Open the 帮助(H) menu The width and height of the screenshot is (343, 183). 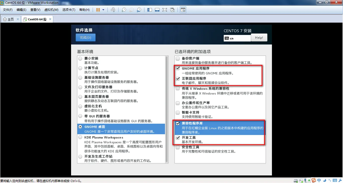pos(84,10)
